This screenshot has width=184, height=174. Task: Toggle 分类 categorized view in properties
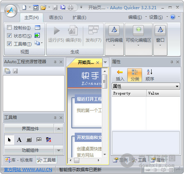tap(135, 75)
